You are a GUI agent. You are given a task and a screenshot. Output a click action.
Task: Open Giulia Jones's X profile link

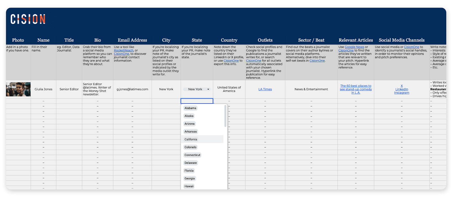point(402,86)
